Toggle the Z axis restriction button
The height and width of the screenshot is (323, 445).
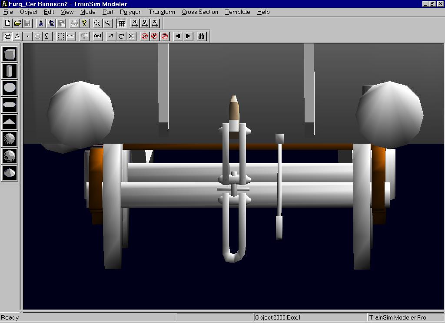(165, 36)
